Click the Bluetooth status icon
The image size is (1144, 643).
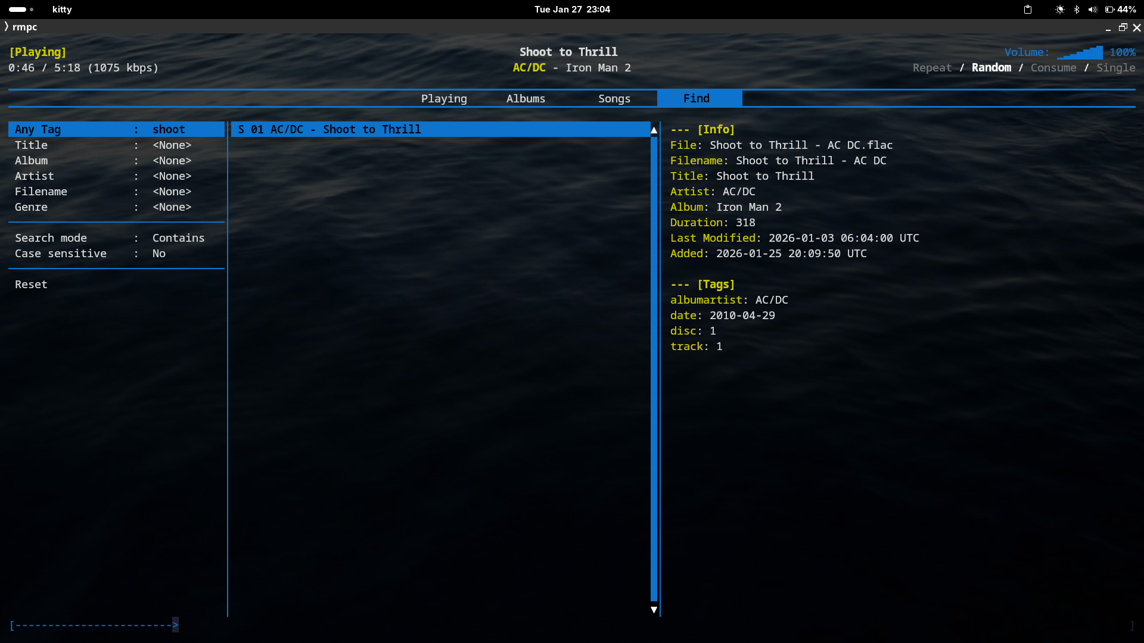click(1077, 10)
